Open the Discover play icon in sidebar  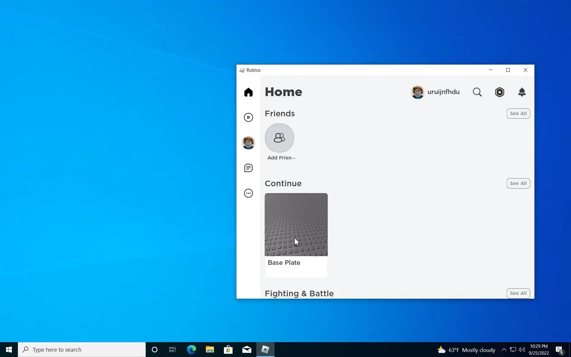click(248, 117)
